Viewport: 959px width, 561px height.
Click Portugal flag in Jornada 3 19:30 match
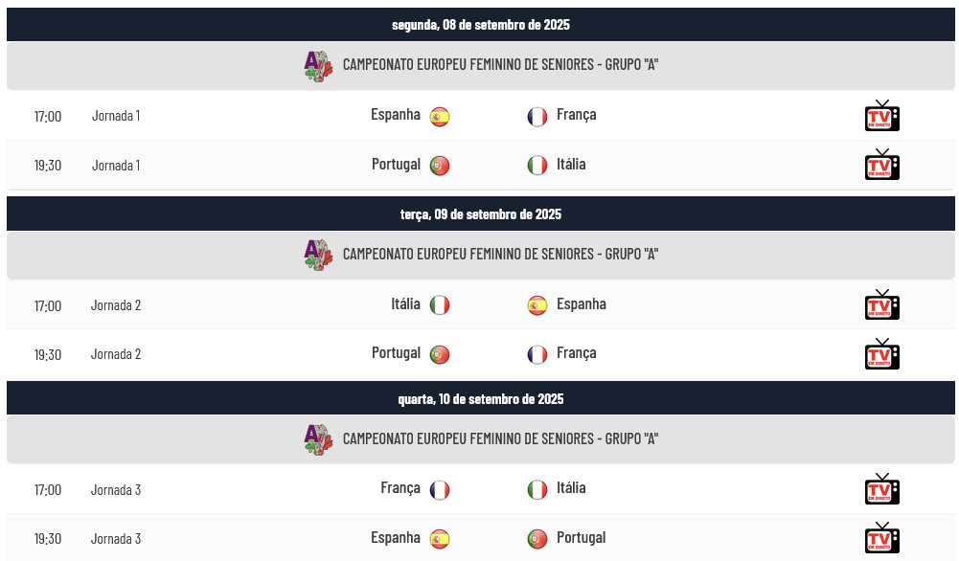click(537, 538)
